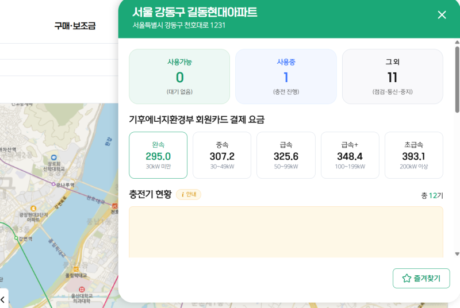Click the 사용가능 0 status card

tap(179, 76)
